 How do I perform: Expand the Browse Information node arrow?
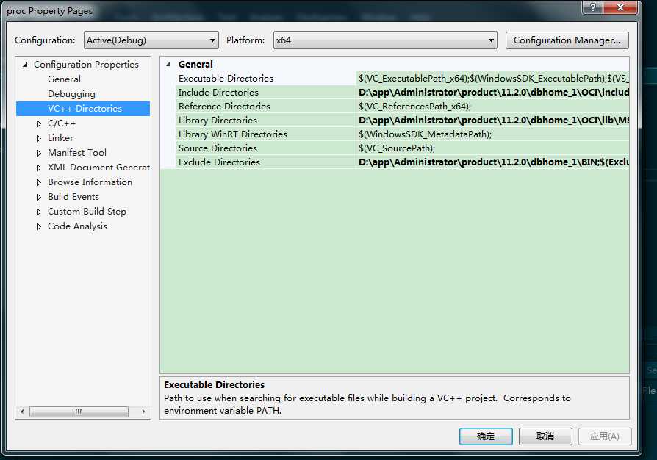39,182
